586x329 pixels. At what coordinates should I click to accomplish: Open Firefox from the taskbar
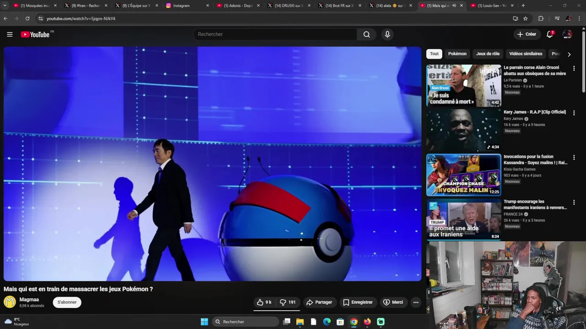coord(367,322)
